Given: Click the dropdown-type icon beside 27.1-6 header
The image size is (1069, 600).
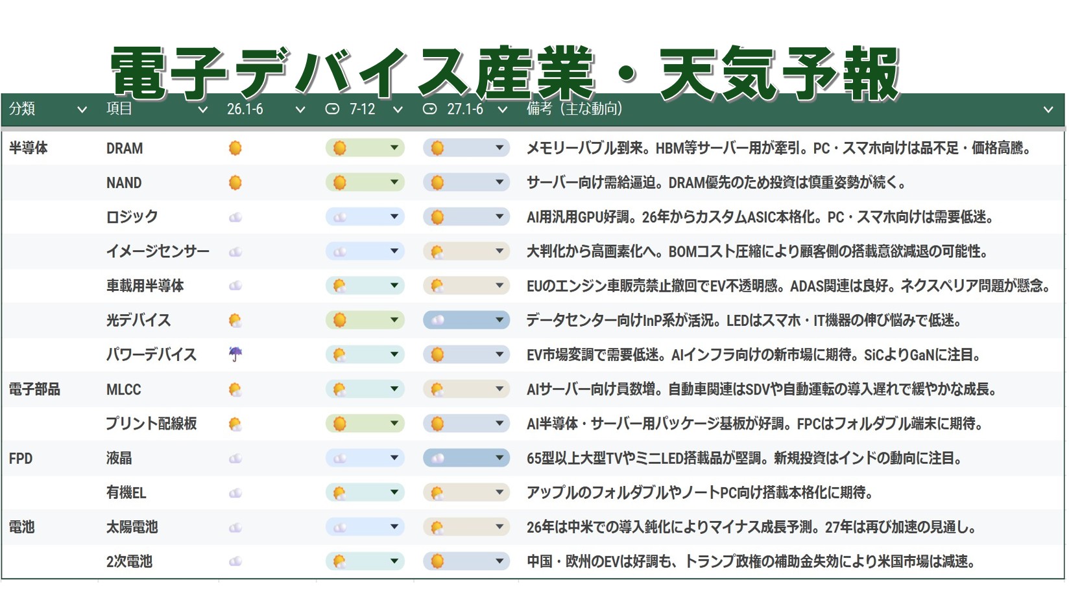Looking at the screenshot, I should click(x=429, y=109).
